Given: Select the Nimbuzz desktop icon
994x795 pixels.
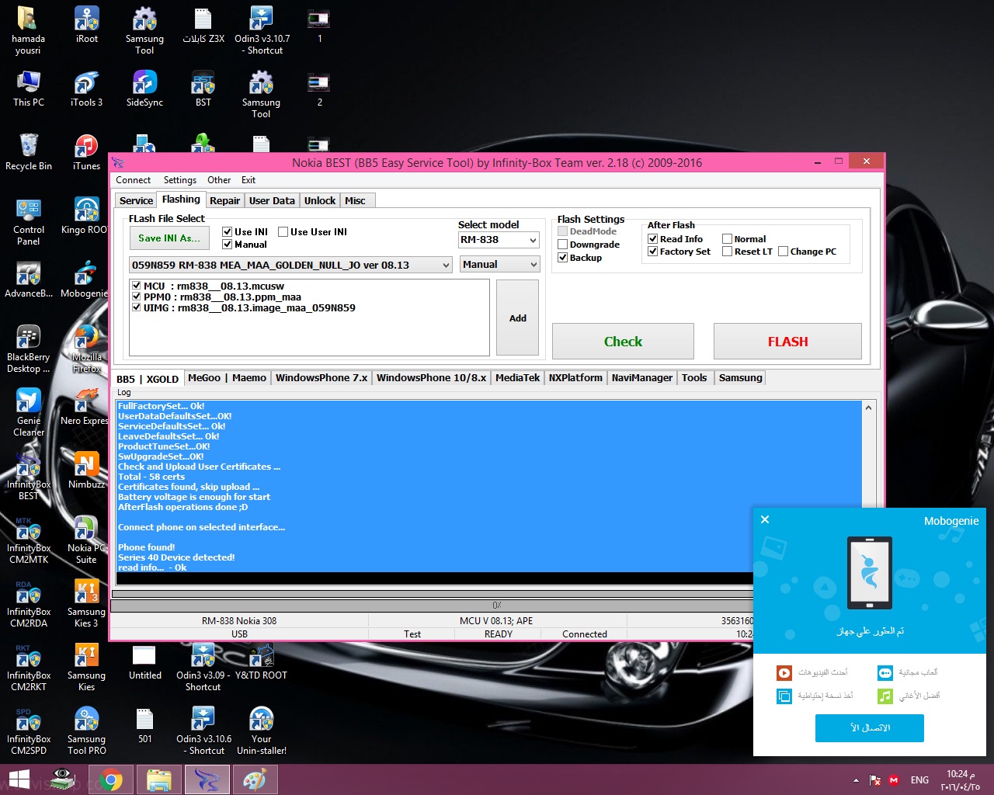Looking at the screenshot, I should [86, 470].
